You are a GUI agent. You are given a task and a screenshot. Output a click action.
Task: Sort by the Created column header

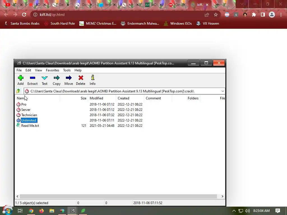pyautogui.click(x=130, y=98)
